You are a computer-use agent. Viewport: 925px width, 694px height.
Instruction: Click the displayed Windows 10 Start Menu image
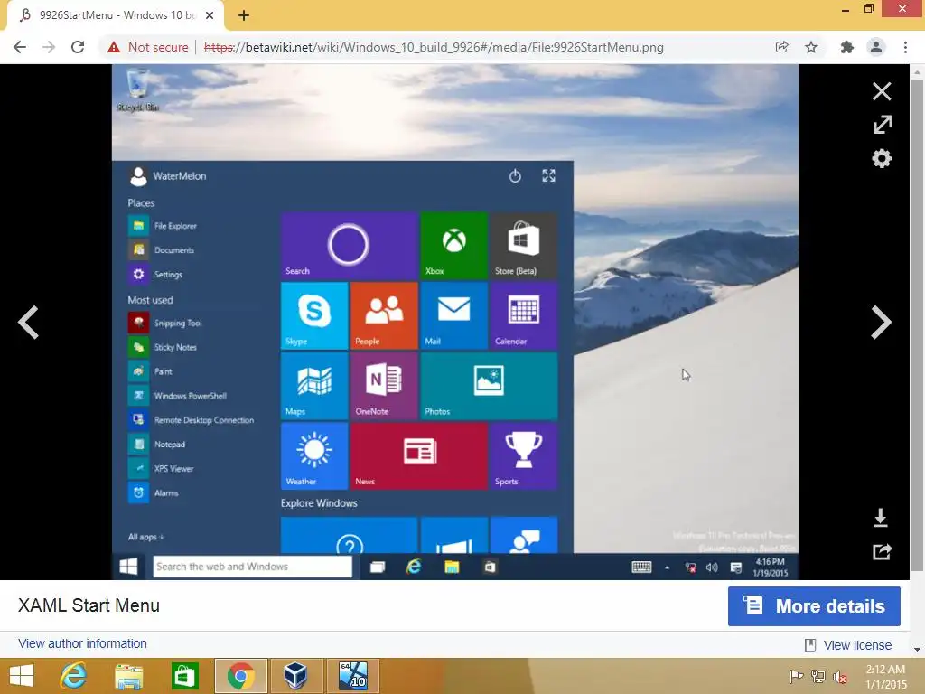coord(455,322)
